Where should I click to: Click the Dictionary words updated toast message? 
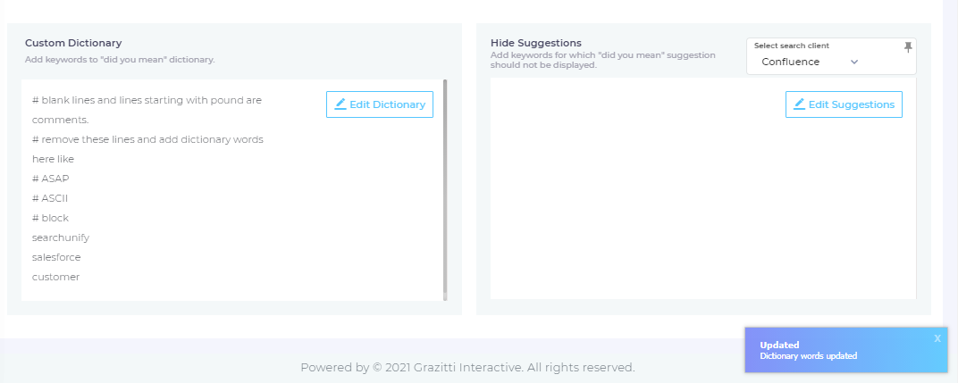809,355
